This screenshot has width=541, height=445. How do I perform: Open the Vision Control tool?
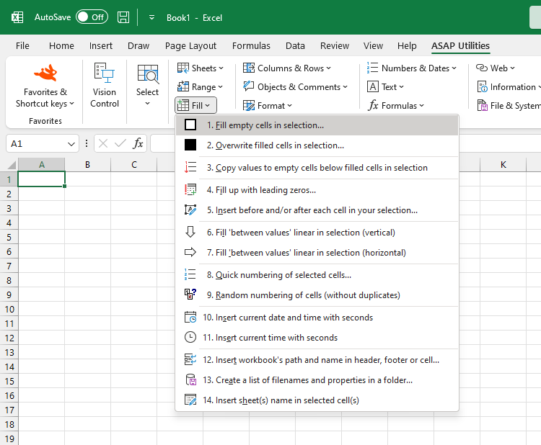(105, 85)
